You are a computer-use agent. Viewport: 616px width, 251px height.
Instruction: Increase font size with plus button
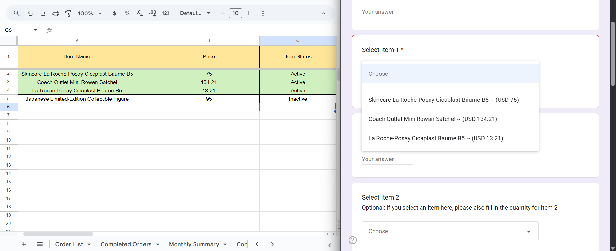click(248, 13)
